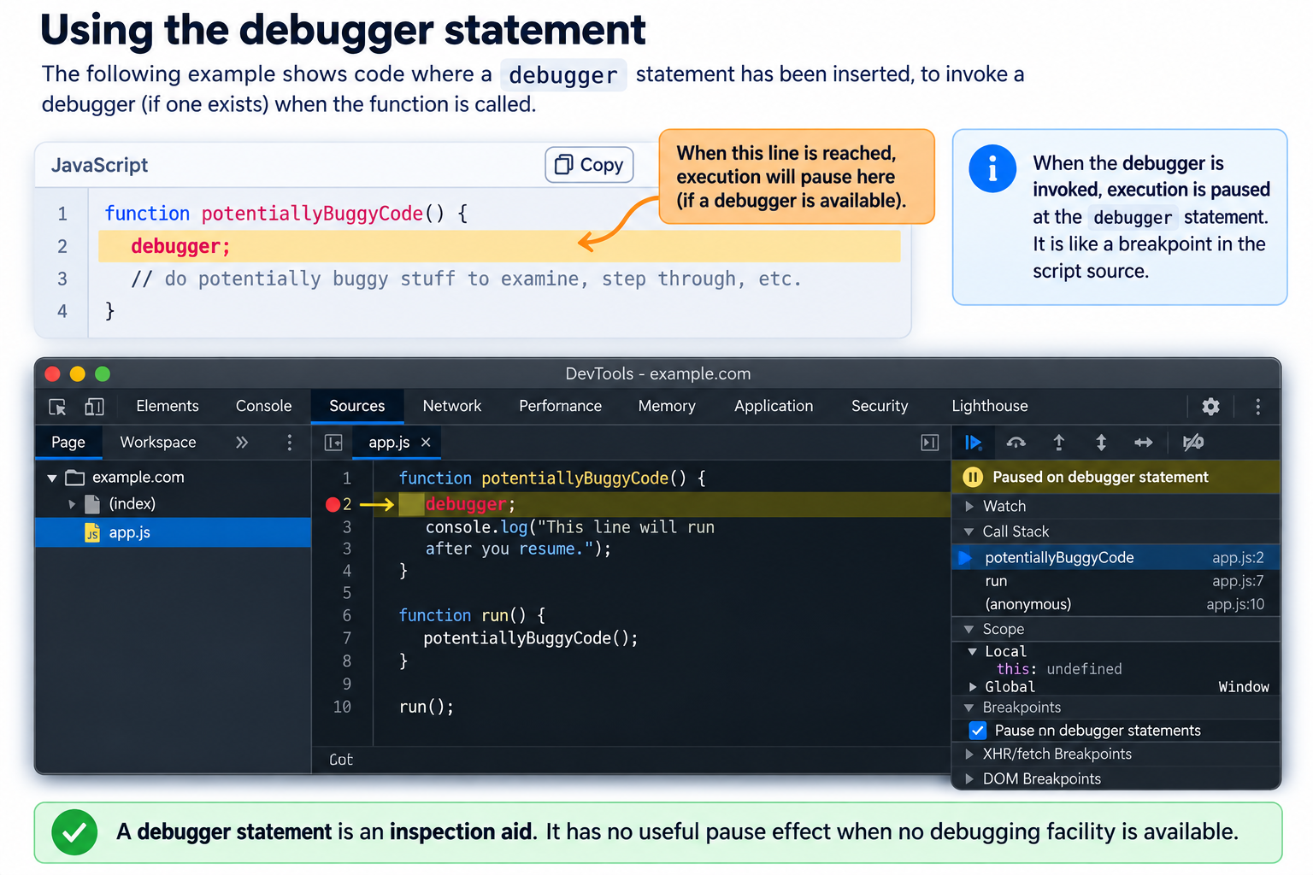
Task: Select the inspect element picker icon
Action: (57, 407)
